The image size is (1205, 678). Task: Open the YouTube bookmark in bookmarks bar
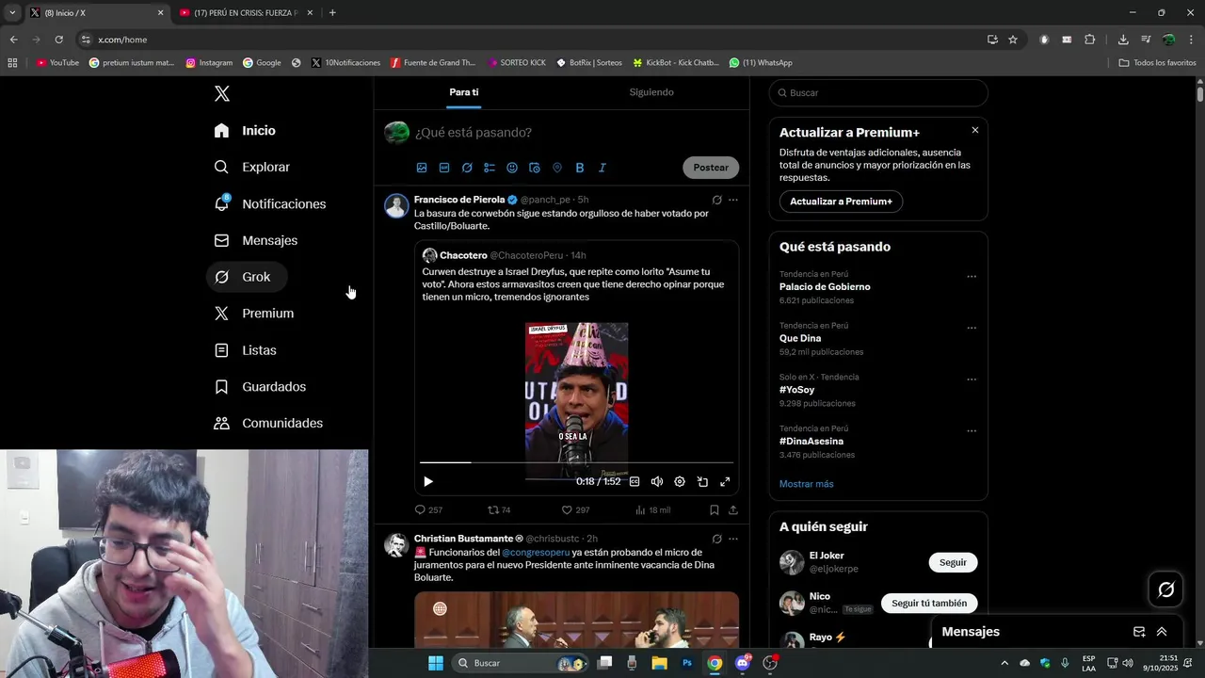[57, 62]
